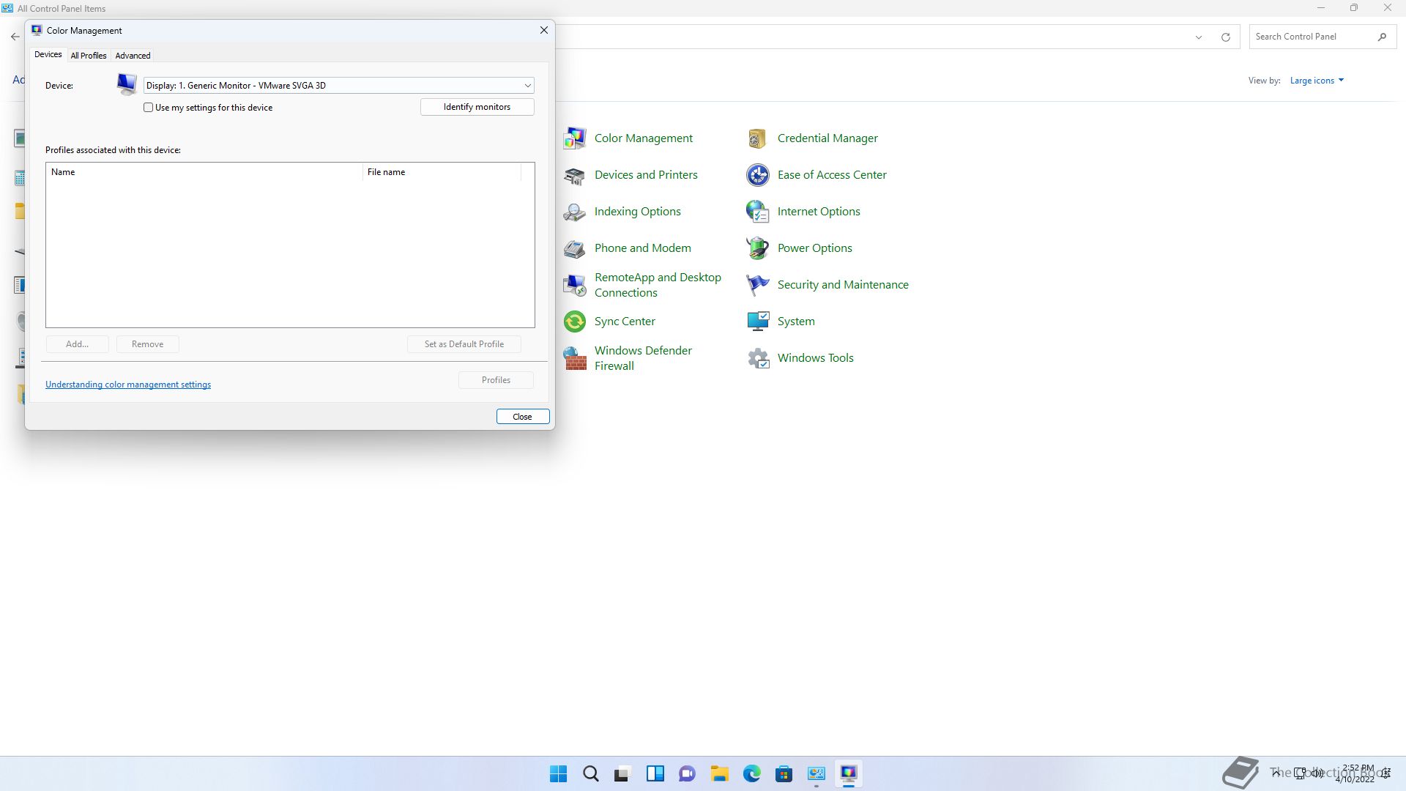Click the Windows Tools text link
The height and width of the screenshot is (791, 1406).
pyautogui.click(x=816, y=358)
